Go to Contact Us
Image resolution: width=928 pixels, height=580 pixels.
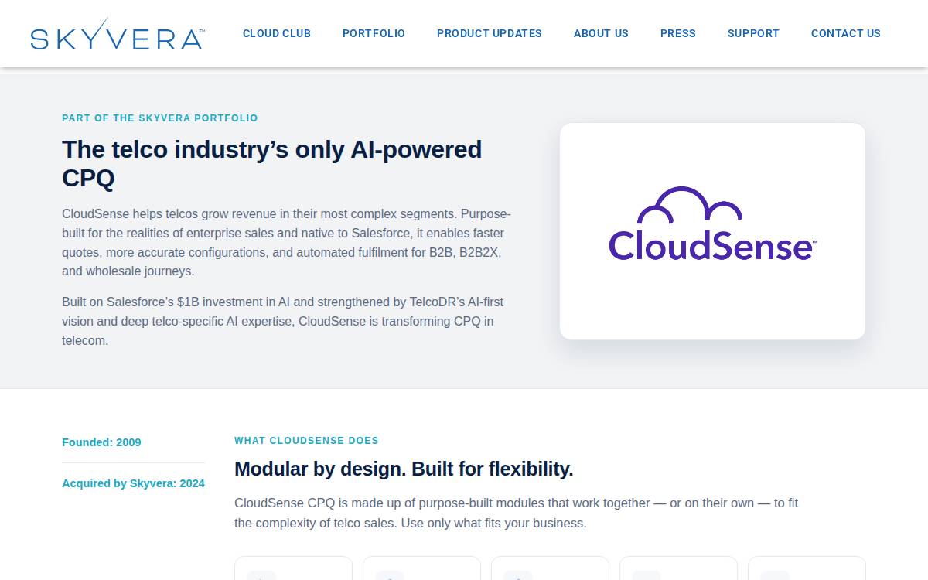tap(846, 33)
